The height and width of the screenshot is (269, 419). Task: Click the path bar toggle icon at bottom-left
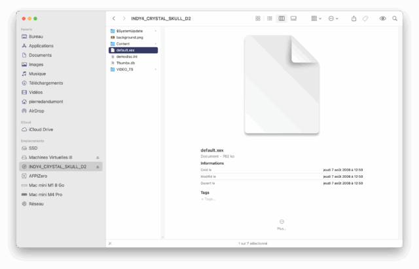(x=110, y=243)
